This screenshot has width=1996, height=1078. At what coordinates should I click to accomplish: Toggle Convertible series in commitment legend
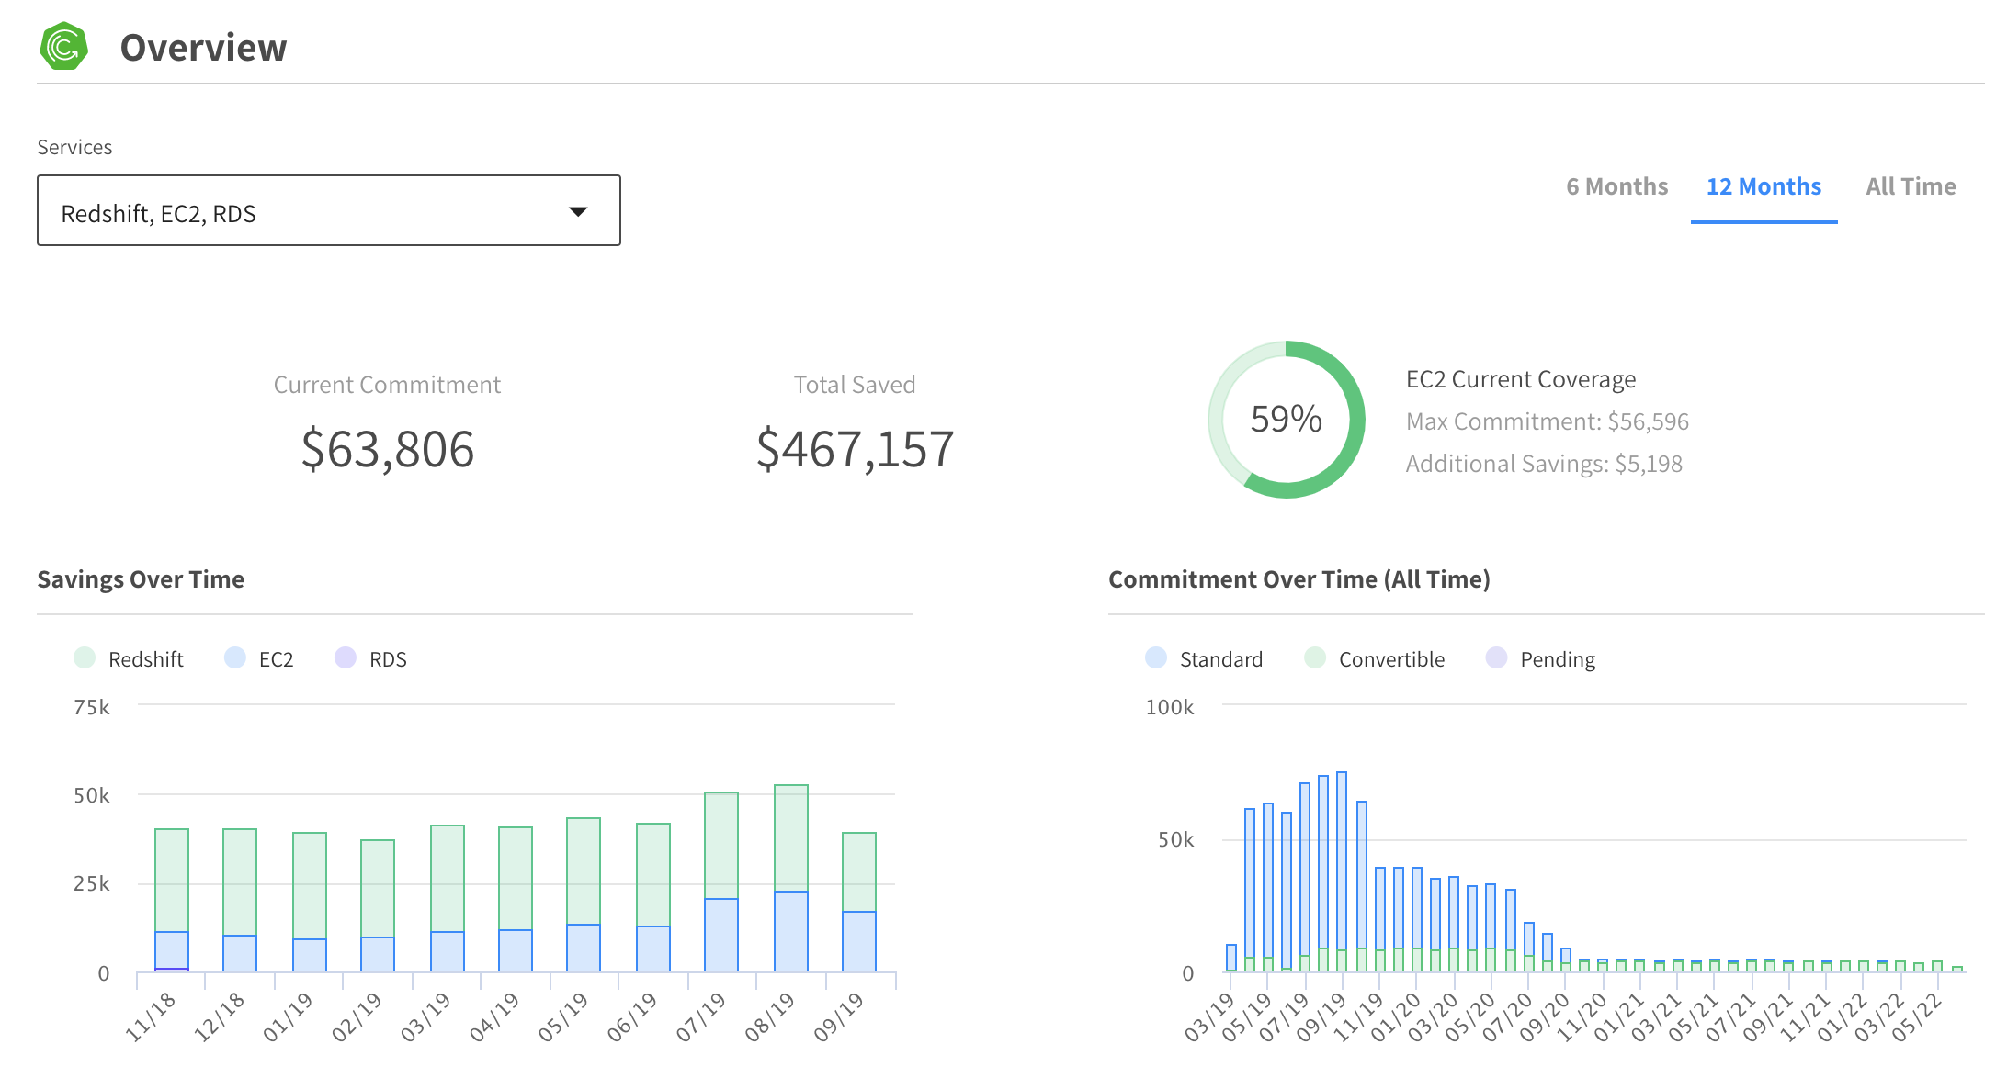tap(1390, 659)
